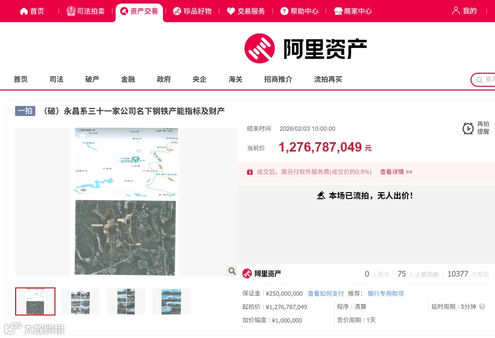Click the 保证金 ¥250,000,000 text
This screenshot has height=338, width=495.
point(272,294)
